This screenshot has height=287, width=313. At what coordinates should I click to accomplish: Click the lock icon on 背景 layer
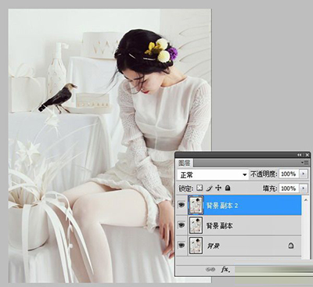coord(291,246)
